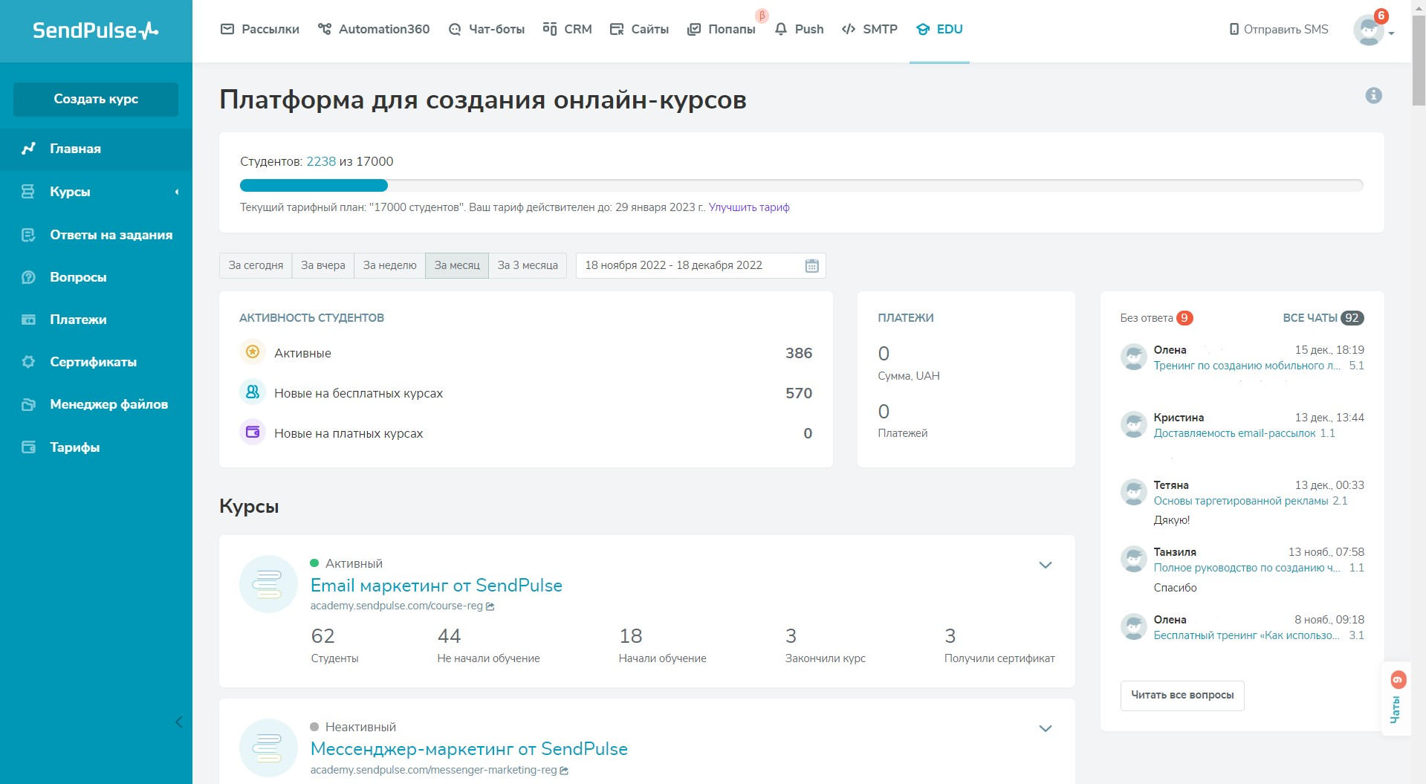This screenshot has width=1426, height=784.
Task: Open the Сайты menu
Action: [x=639, y=29]
